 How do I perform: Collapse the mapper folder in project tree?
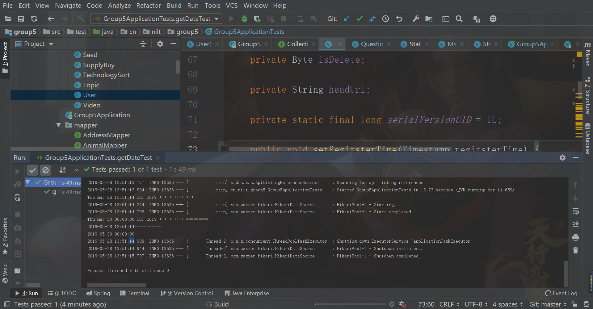click(x=58, y=125)
